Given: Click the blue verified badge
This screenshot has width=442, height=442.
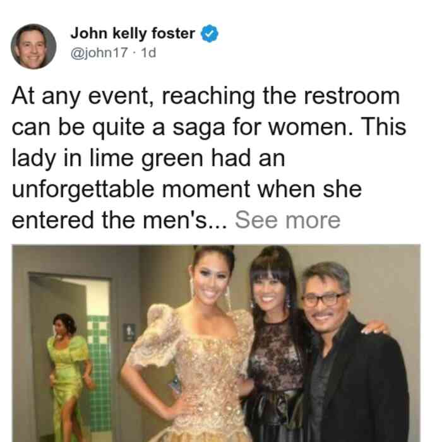Looking at the screenshot, I should click(210, 33).
